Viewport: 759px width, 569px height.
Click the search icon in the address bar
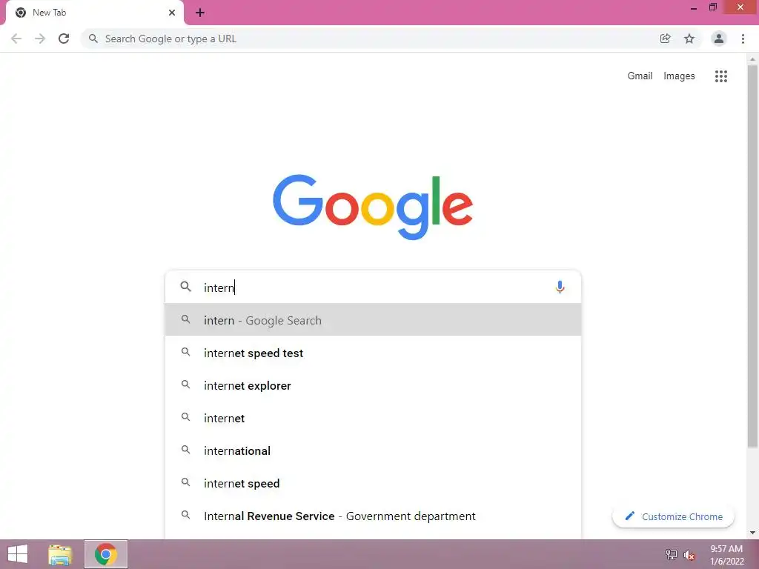[x=93, y=39]
